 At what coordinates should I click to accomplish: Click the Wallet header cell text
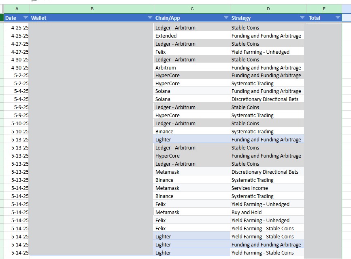pos(38,18)
